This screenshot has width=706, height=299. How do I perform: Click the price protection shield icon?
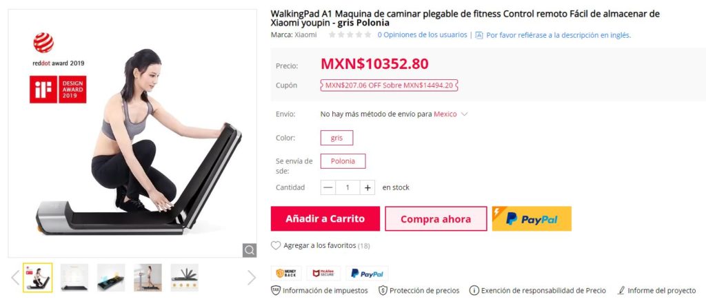(x=383, y=291)
